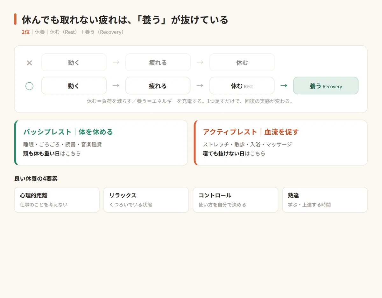Click the gray × mark in the first flow row
This screenshot has height=298, width=382.
point(29,63)
